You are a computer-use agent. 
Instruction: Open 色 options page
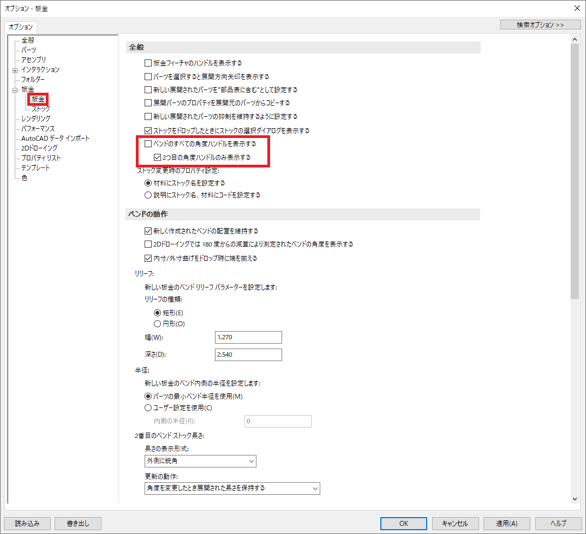click(x=24, y=177)
